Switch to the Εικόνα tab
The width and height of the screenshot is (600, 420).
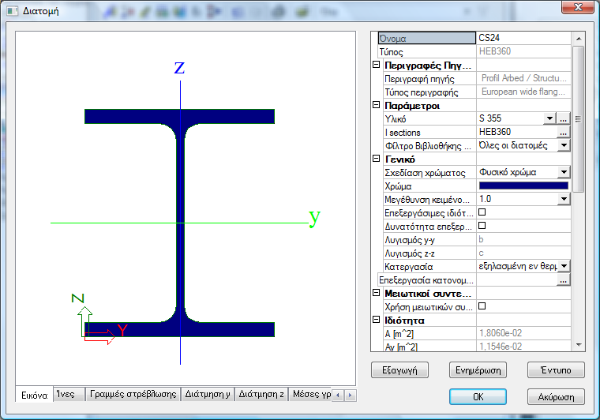[35, 395]
